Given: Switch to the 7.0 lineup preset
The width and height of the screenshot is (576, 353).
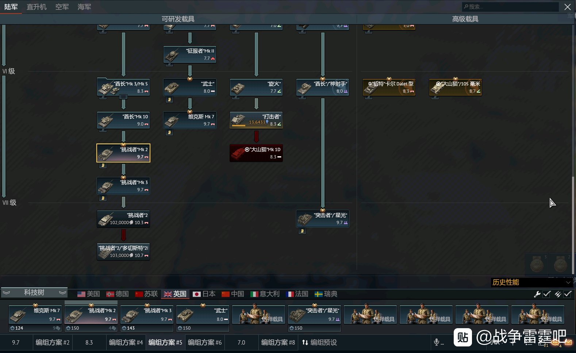Looking at the screenshot, I should coord(241,342).
